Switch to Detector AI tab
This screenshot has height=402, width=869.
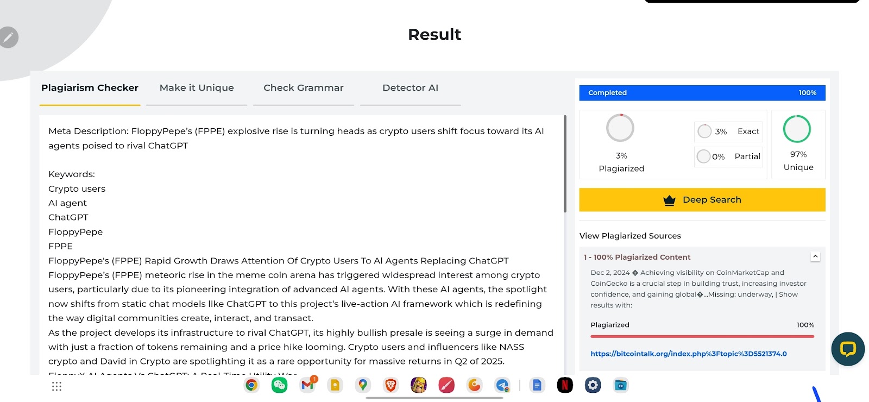(x=410, y=88)
